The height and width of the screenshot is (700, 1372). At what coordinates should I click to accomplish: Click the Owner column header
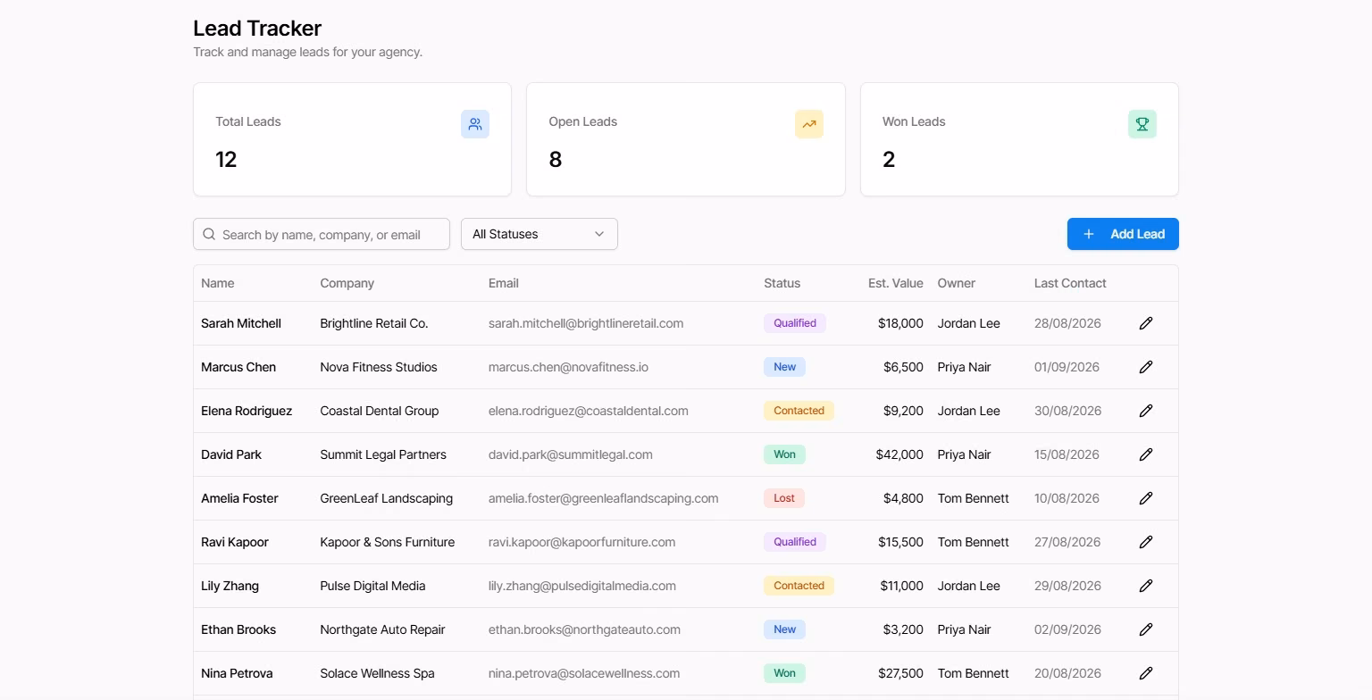(957, 283)
